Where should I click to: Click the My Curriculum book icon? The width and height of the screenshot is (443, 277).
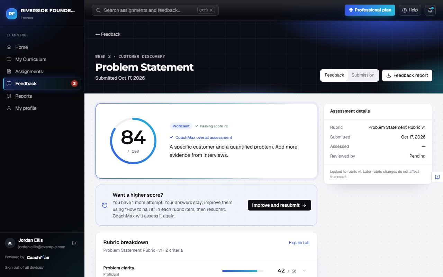[x=9, y=59]
